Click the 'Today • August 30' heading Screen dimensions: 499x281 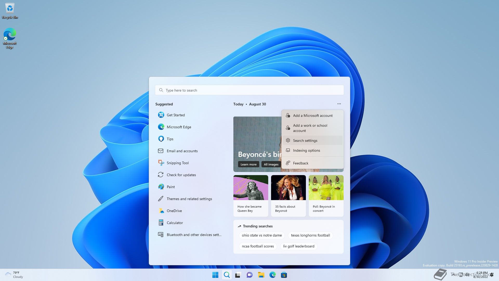click(x=249, y=104)
